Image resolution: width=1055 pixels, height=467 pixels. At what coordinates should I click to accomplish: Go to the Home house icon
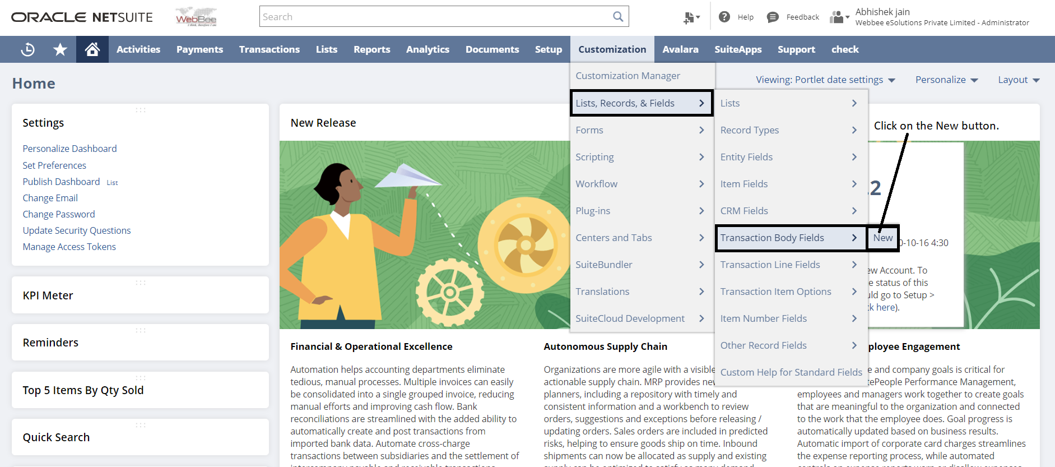point(92,49)
